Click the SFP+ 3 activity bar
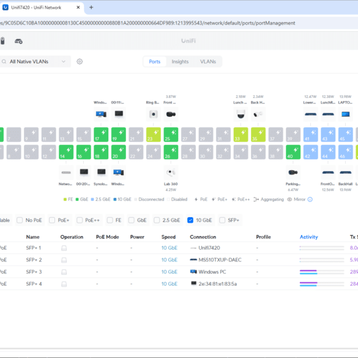This screenshot has width=358, height=358. (x=322, y=272)
